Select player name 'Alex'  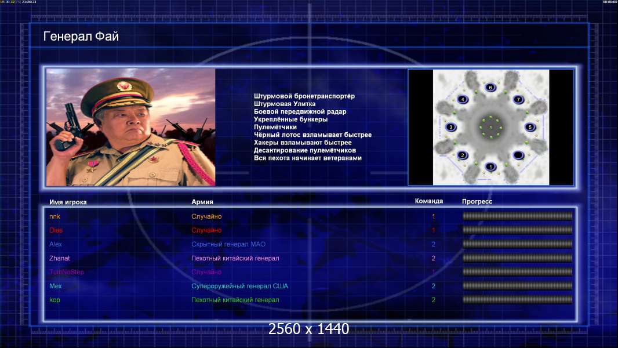(56, 244)
